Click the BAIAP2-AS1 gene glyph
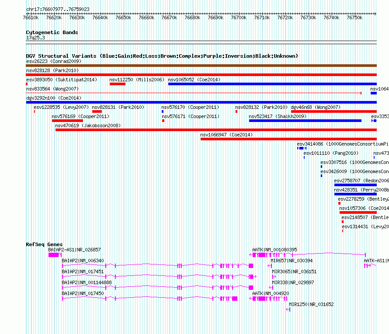Image resolution: width=389 pixels, height=334 pixels. tap(55, 255)
